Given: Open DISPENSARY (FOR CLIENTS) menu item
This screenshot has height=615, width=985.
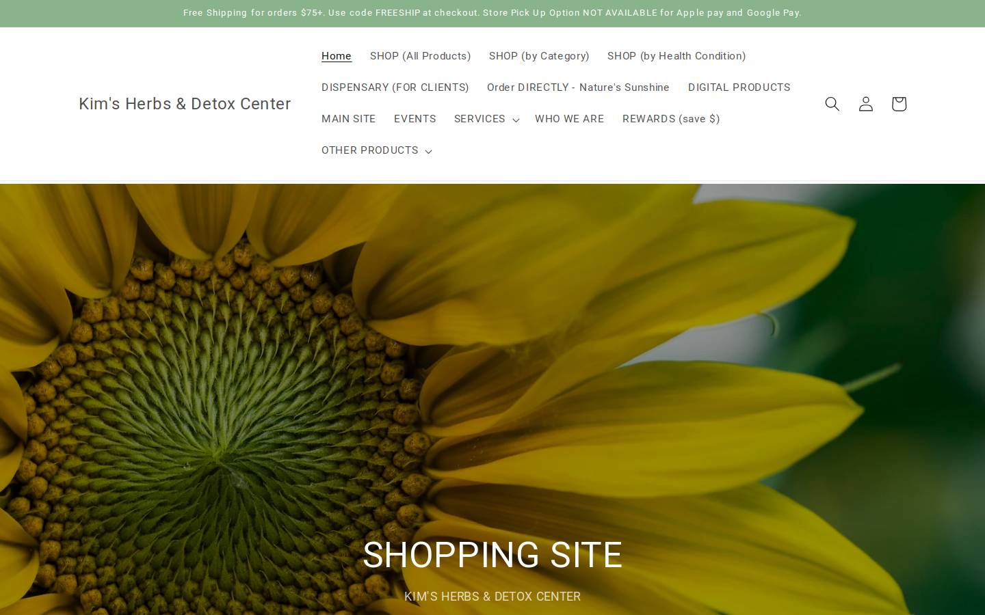Looking at the screenshot, I should coord(395,87).
